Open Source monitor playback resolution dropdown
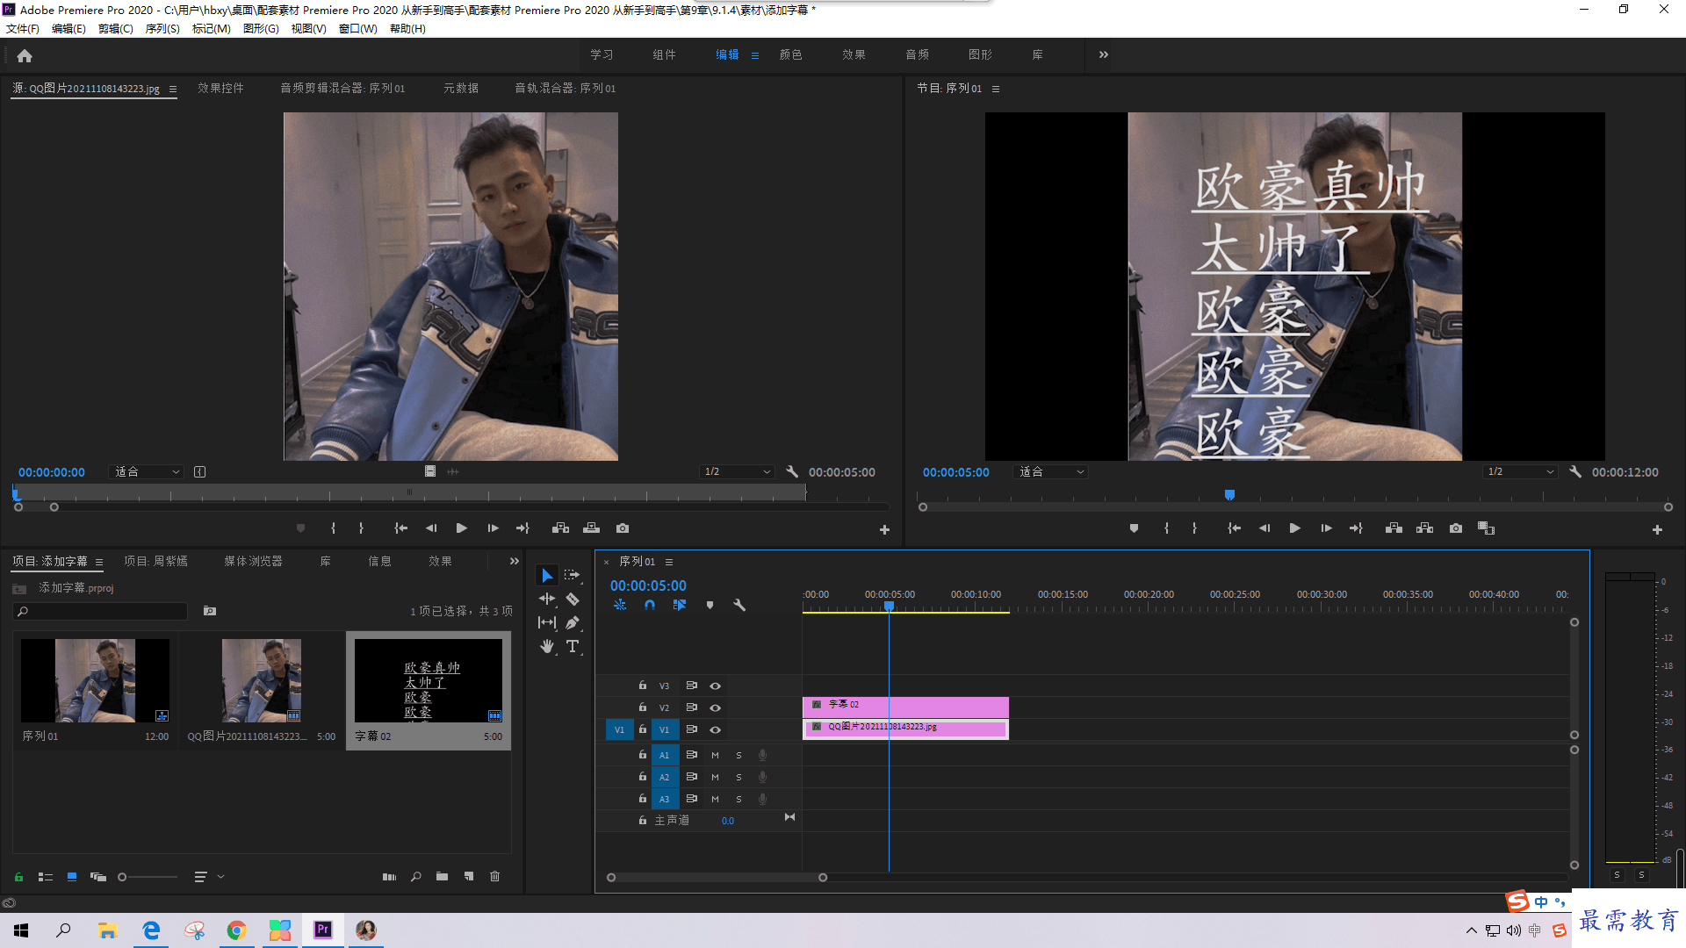The height and width of the screenshot is (948, 1686). [x=737, y=472]
